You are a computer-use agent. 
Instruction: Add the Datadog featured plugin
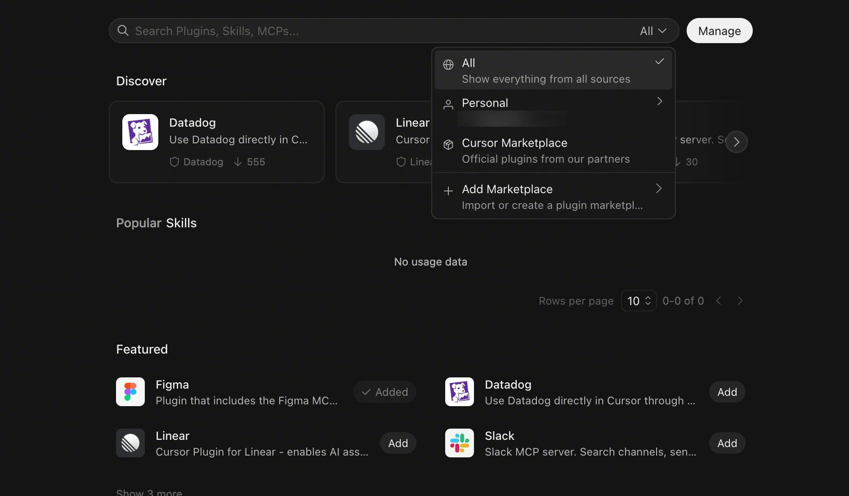coord(727,392)
